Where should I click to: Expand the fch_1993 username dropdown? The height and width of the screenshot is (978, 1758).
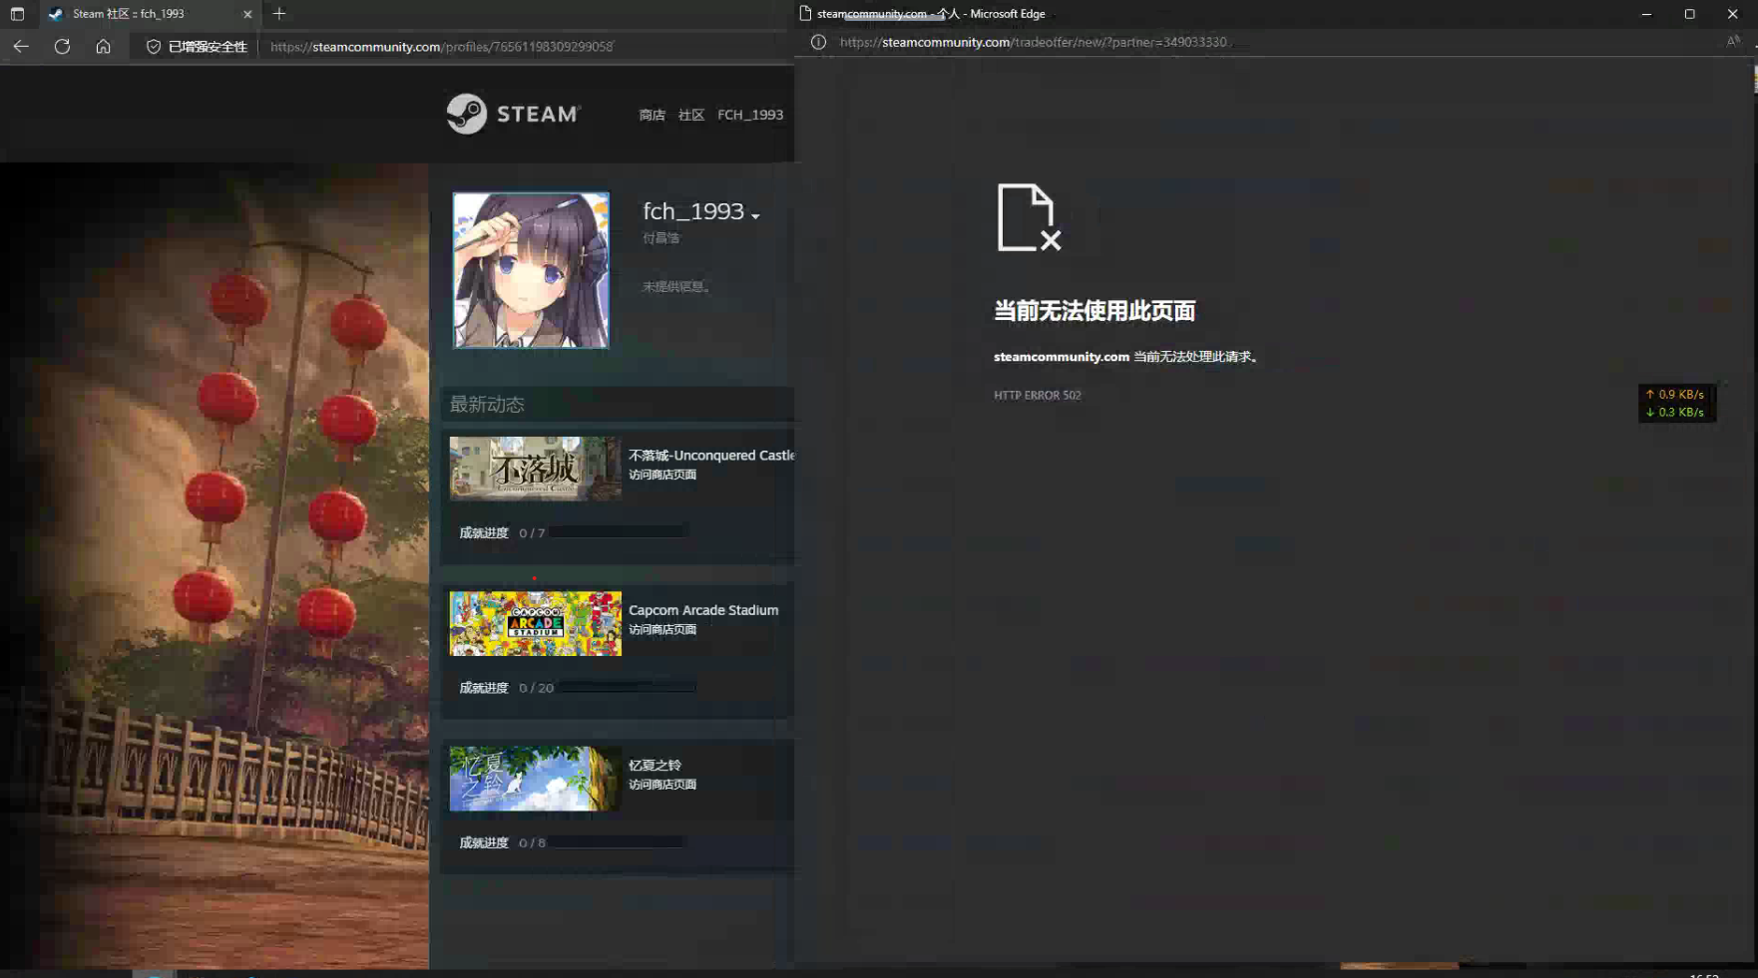756,215
